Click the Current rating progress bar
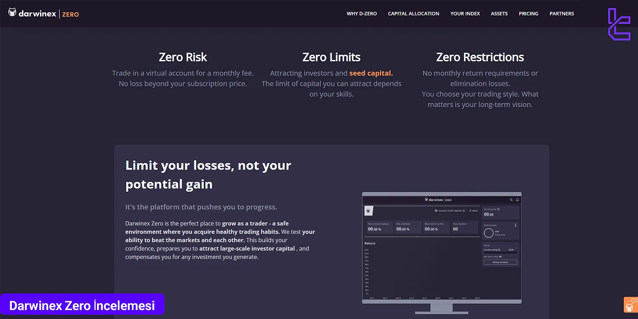Screen dimensions: 638x319 pos(501,253)
